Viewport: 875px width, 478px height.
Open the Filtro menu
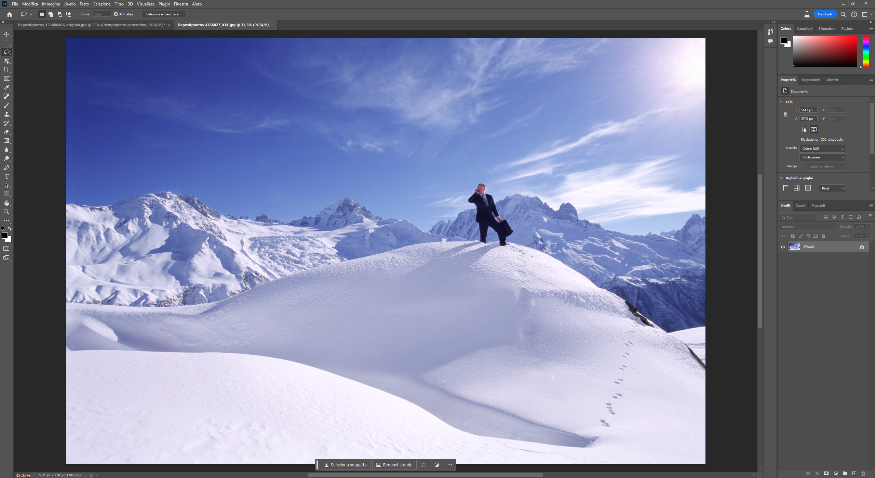[x=119, y=4]
